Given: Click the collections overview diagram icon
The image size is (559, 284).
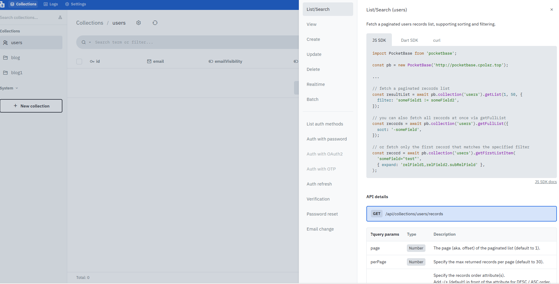Looking at the screenshot, I should tap(60, 17).
